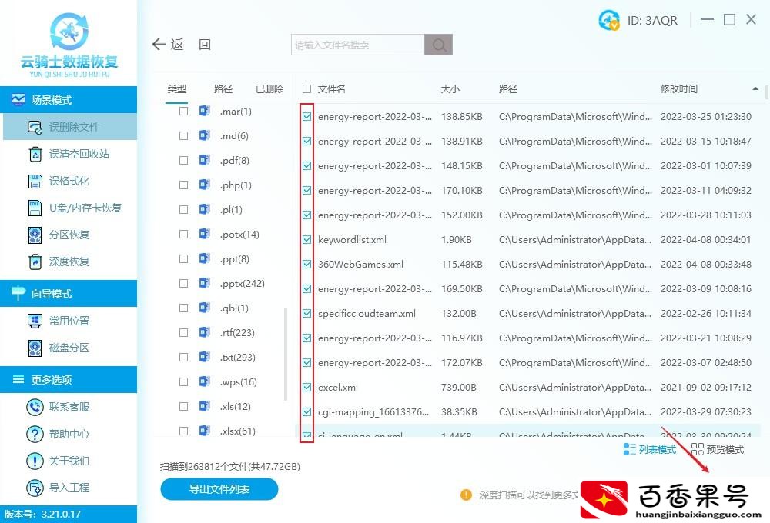Open U盘/内存卡恢复 card icon
This screenshot has width=770, height=523.
click(x=35, y=208)
